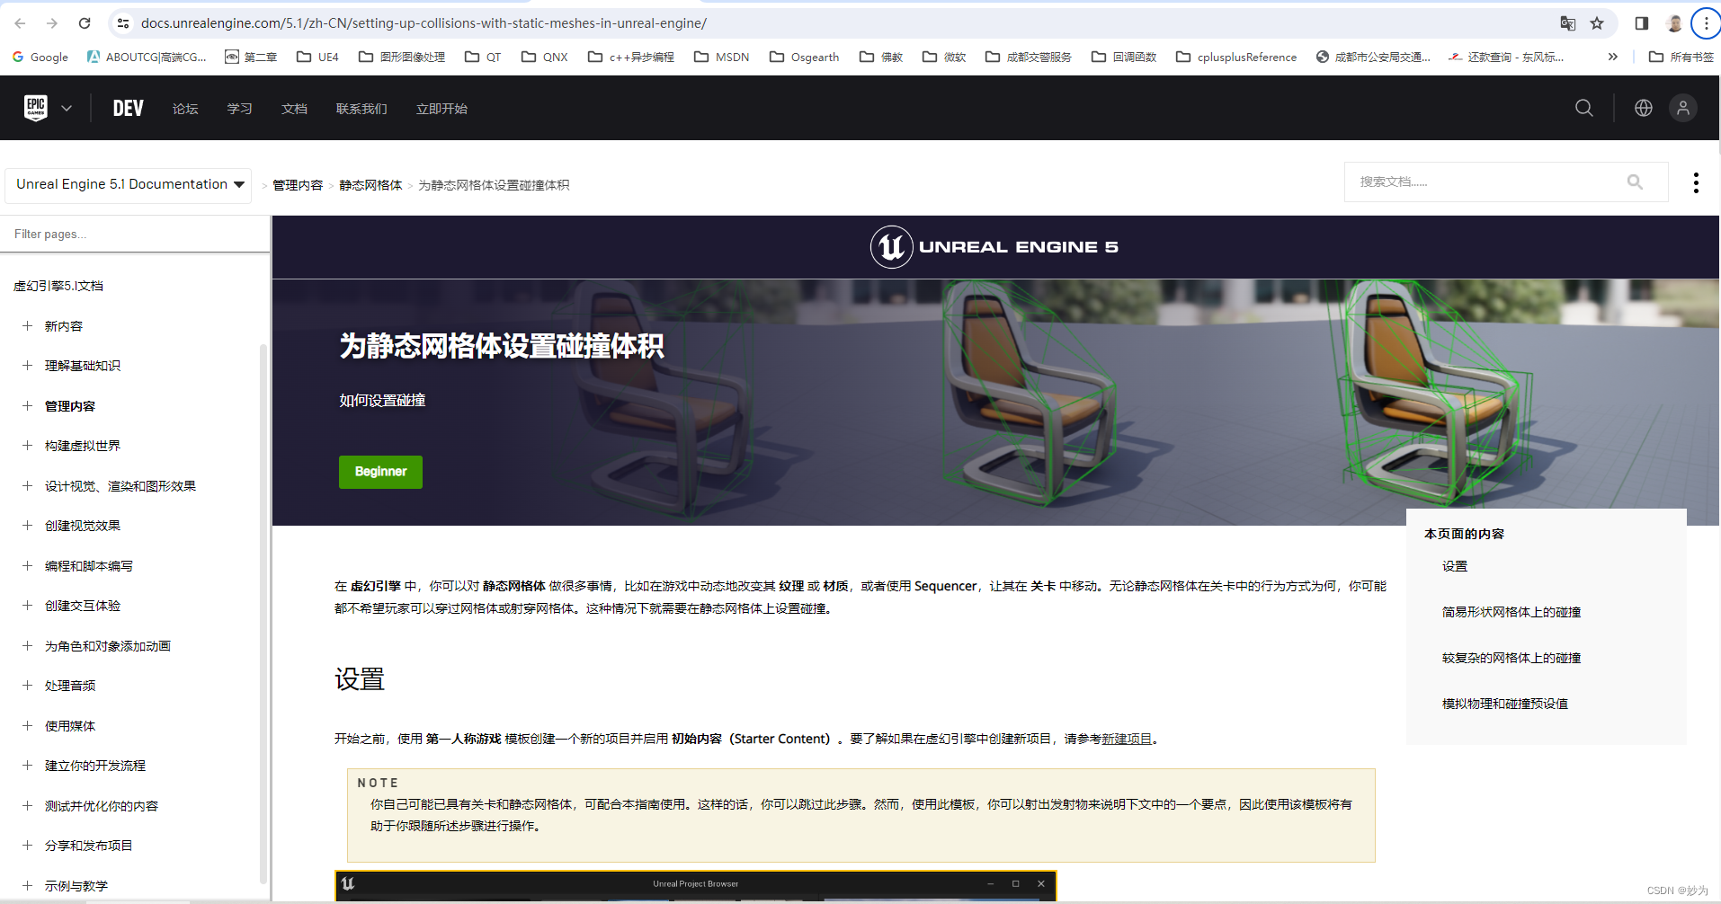Bookmark this page with star icon

click(1597, 23)
